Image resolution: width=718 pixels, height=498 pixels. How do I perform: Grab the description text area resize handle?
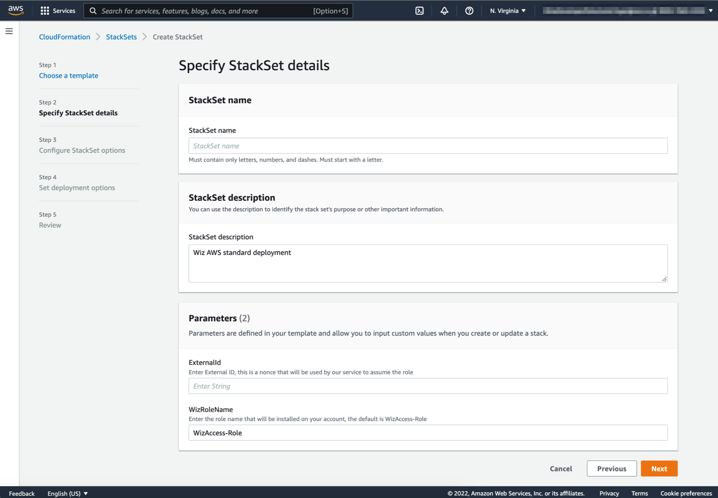664,279
